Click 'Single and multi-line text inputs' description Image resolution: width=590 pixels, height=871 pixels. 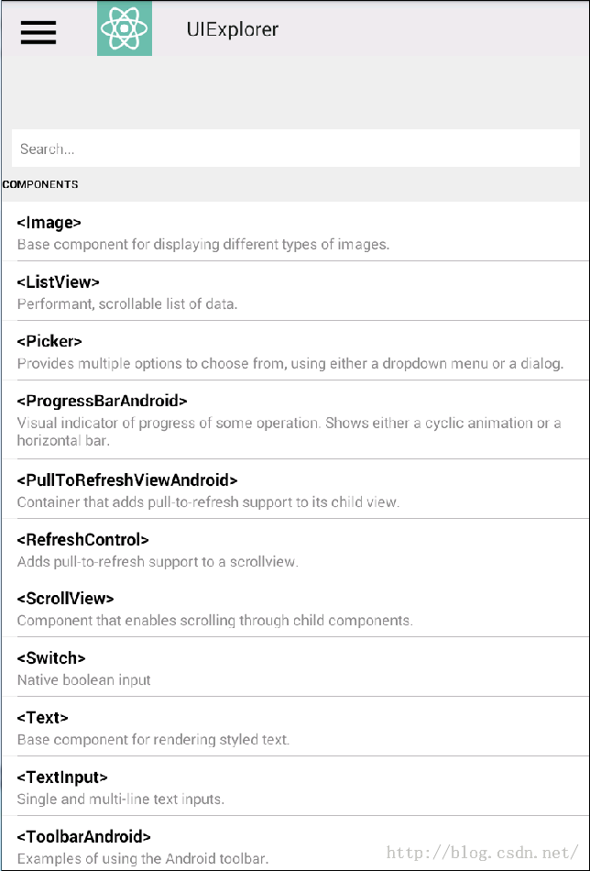coord(120,799)
